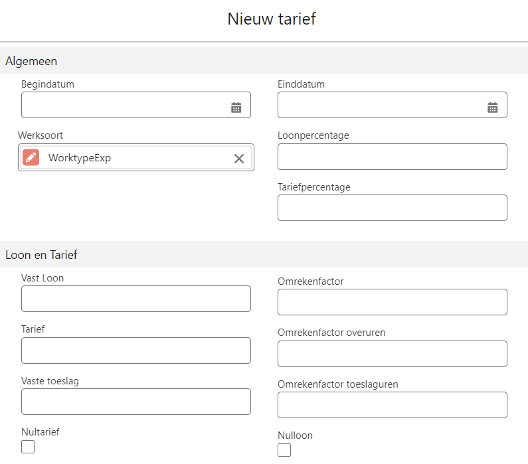Click into the Begindatum date field
The image size is (528, 464).
(123, 106)
